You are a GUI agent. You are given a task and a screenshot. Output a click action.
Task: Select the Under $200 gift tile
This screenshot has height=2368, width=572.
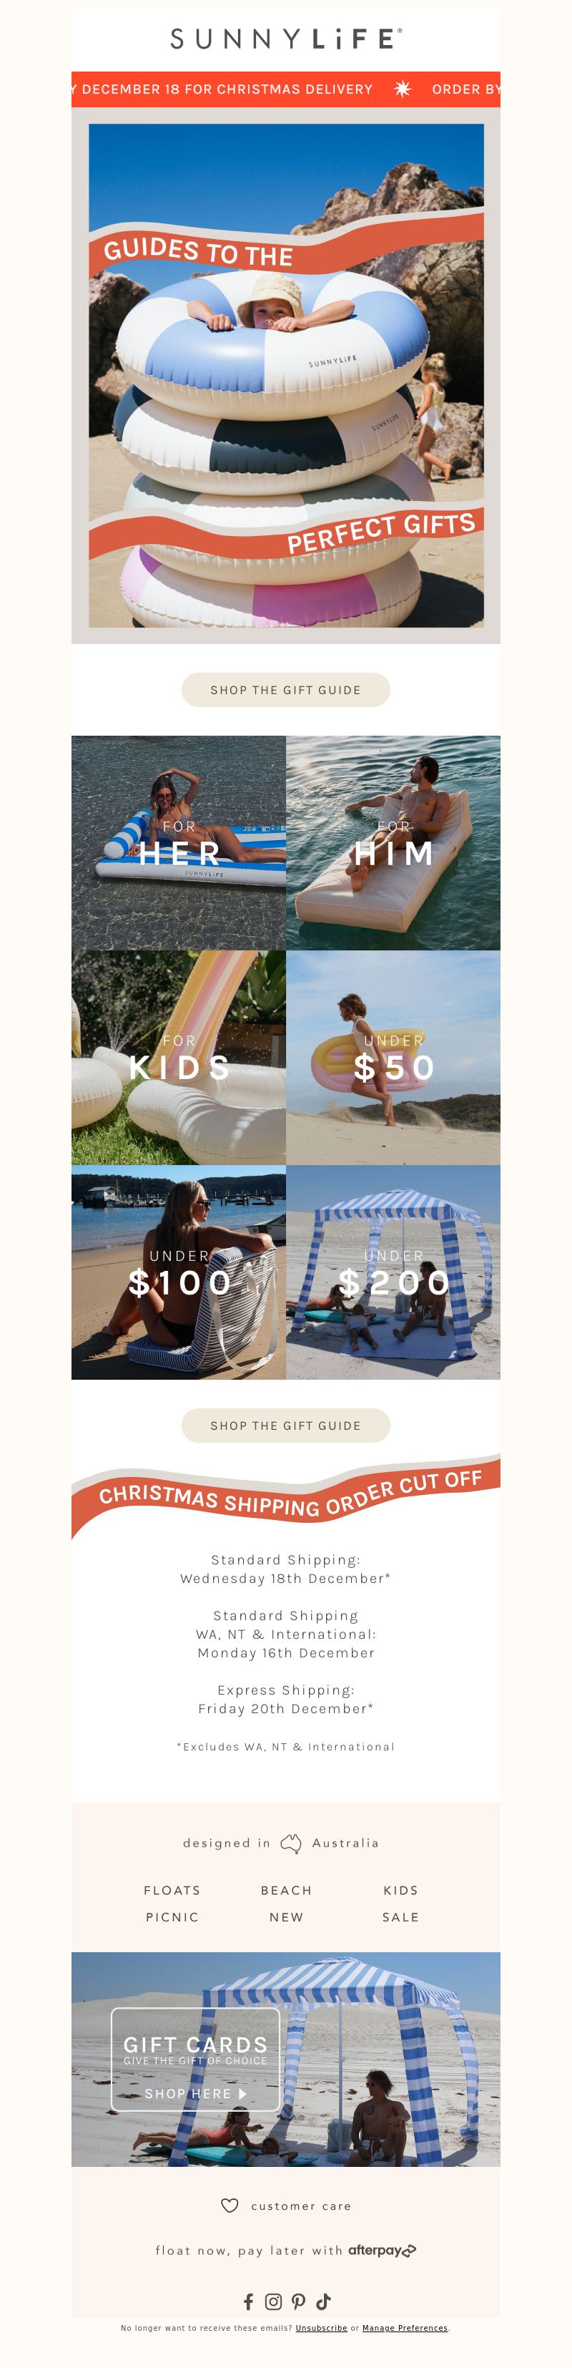393,1272
